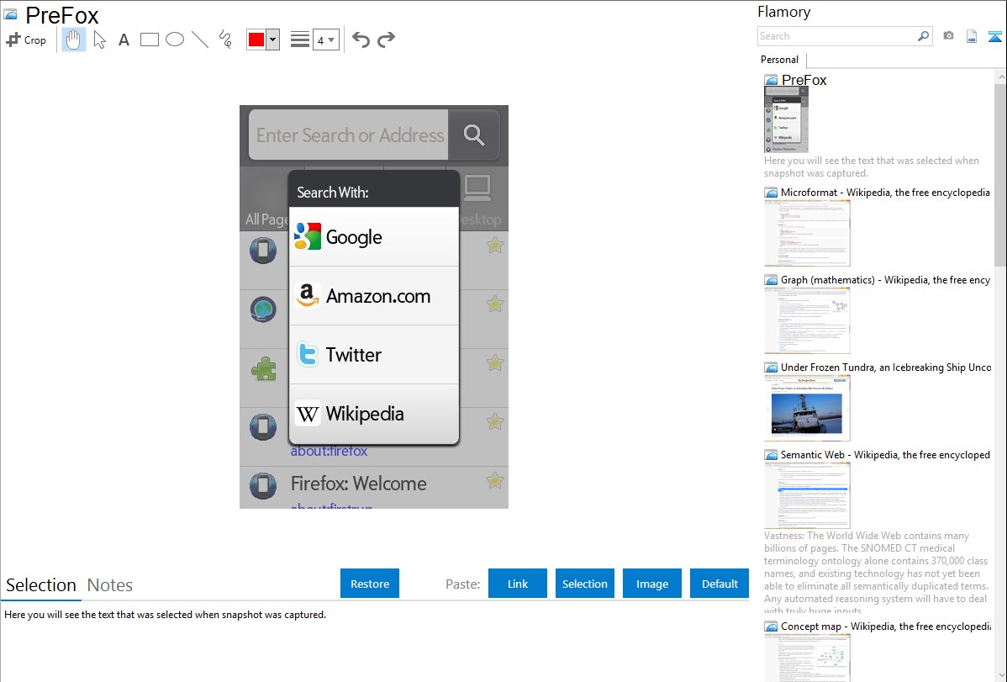
Task: Click the PreFox title icon
Action: tap(10, 14)
